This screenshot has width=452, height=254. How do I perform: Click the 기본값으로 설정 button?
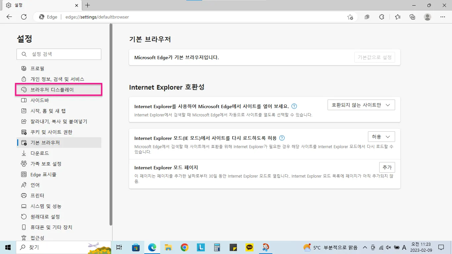[375, 57]
